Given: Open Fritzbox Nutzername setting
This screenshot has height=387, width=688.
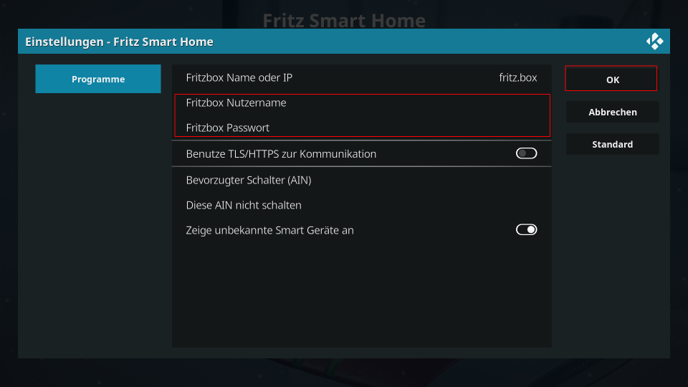Looking at the screenshot, I should 361,102.
